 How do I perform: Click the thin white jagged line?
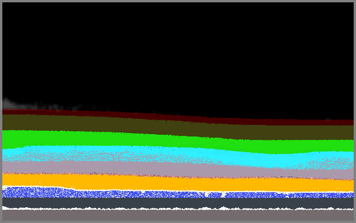tap(178, 208)
